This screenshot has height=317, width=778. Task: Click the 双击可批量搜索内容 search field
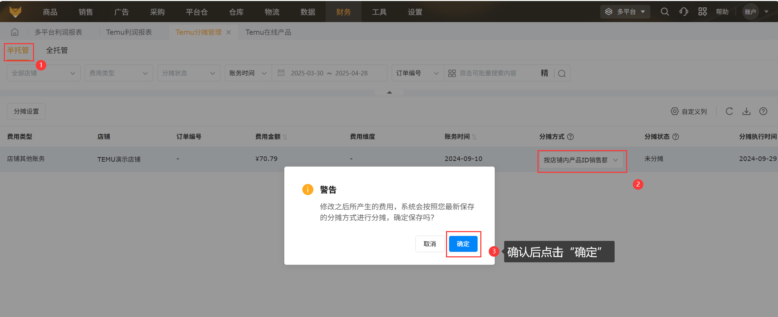click(x=488, y=73)
